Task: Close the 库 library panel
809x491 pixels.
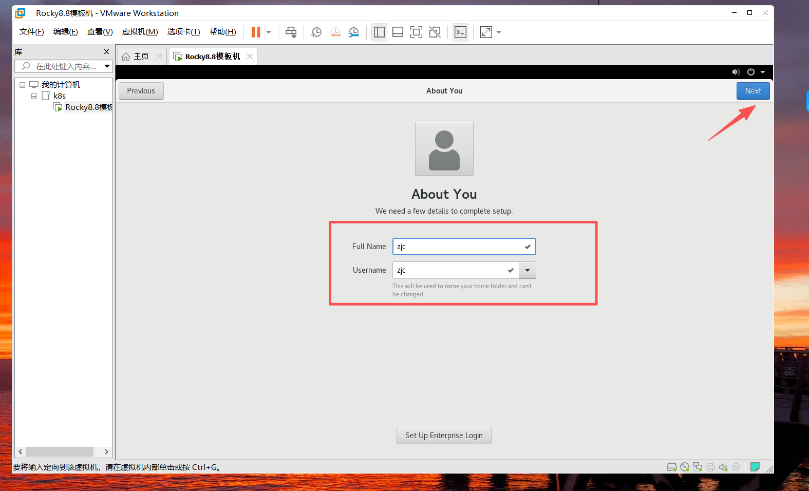Action: coord(106,52)
